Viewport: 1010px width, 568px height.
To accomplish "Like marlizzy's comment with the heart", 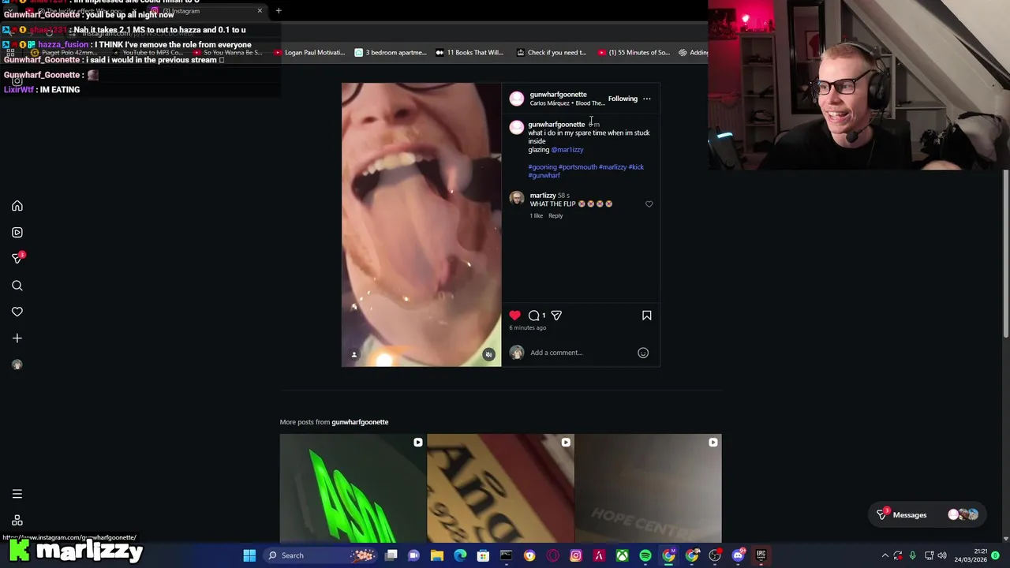I will coord(649,204).
